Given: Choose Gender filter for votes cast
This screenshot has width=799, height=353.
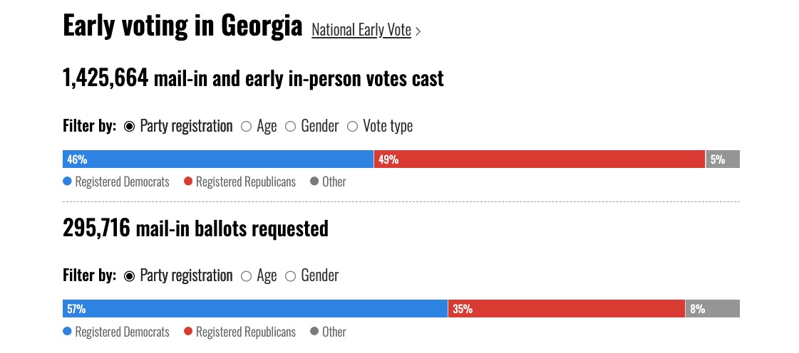Looking at the screenshot, I should pos(291,127).
